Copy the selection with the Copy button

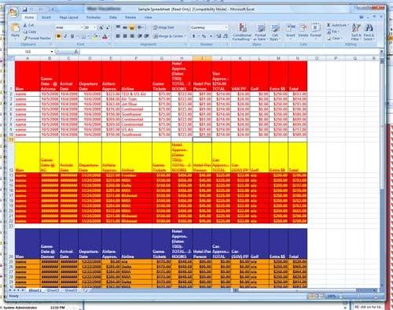[x=30, y=31]
